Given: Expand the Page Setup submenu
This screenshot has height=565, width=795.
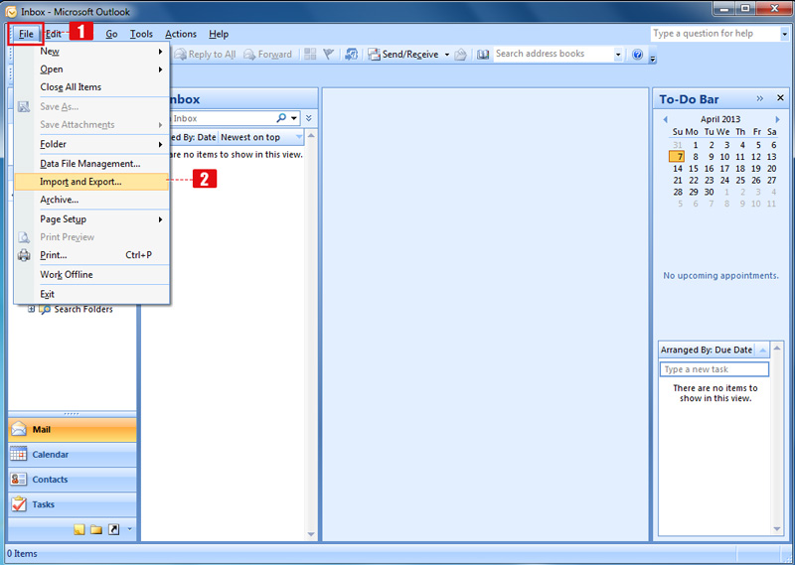Looking at the screenshot, I should point(91,219).
